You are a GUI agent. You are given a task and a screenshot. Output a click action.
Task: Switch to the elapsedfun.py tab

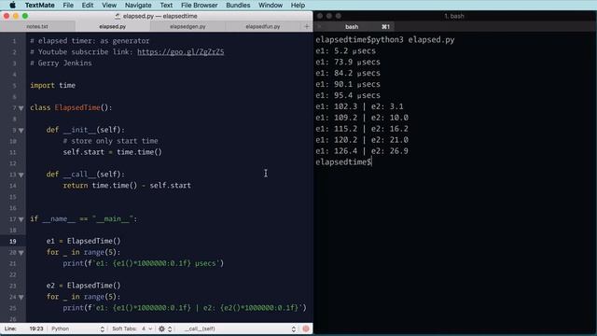click(263, 26)
